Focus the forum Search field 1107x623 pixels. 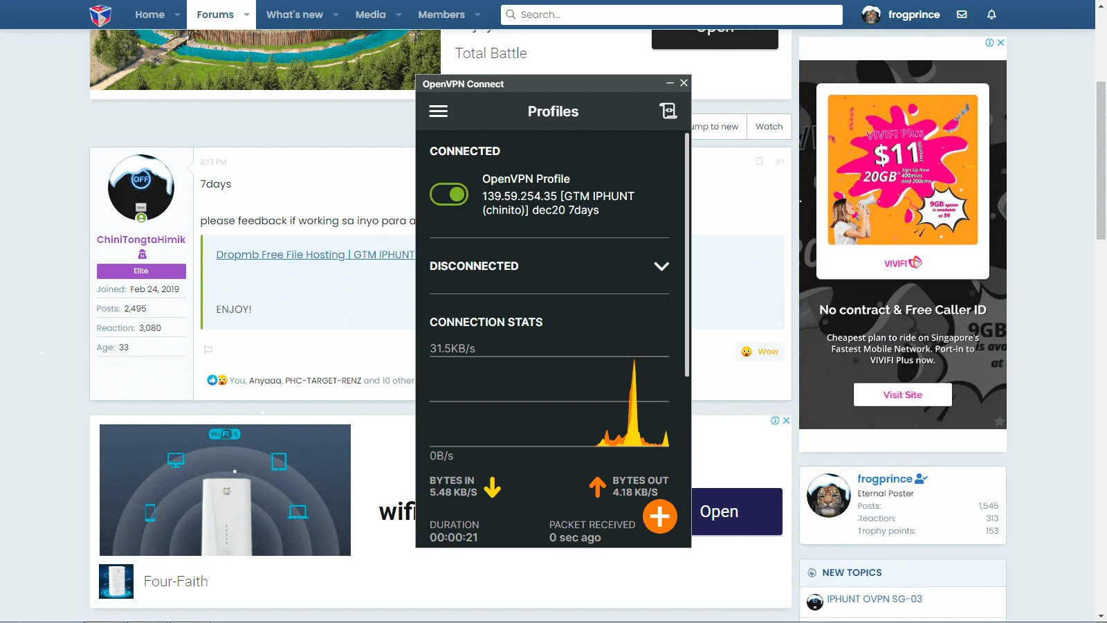(x=672, y=15)
